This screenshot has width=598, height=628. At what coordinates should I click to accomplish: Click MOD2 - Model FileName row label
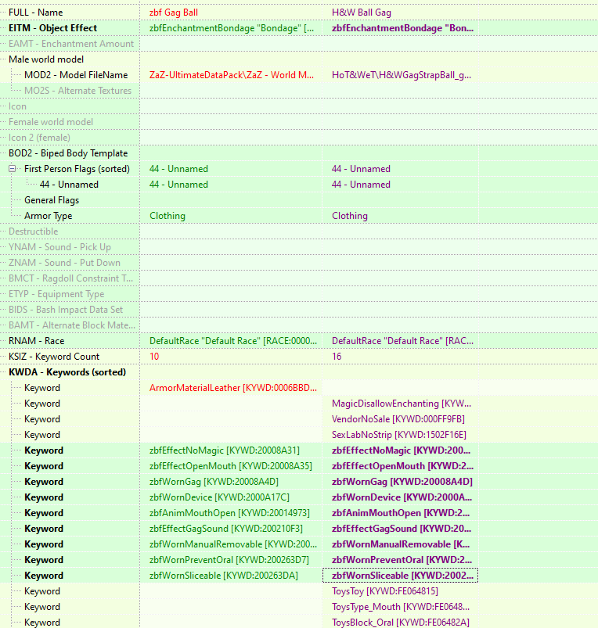click(76, 75)
